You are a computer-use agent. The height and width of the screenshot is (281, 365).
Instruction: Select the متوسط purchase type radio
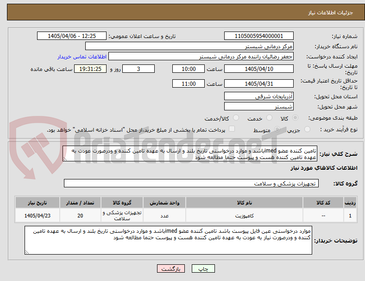[277, 129]
